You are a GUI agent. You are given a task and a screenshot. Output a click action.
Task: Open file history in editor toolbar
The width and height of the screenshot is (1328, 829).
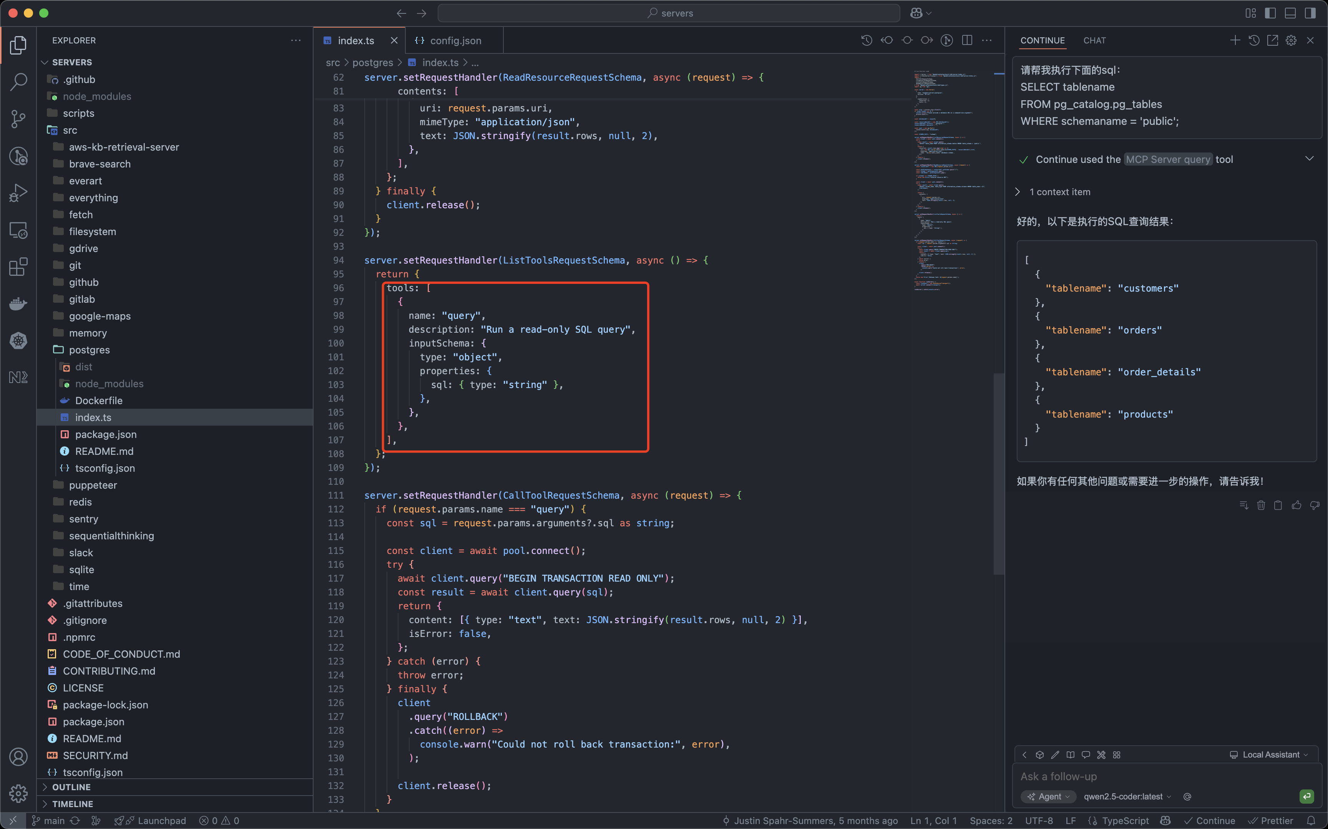coord(867,40)
